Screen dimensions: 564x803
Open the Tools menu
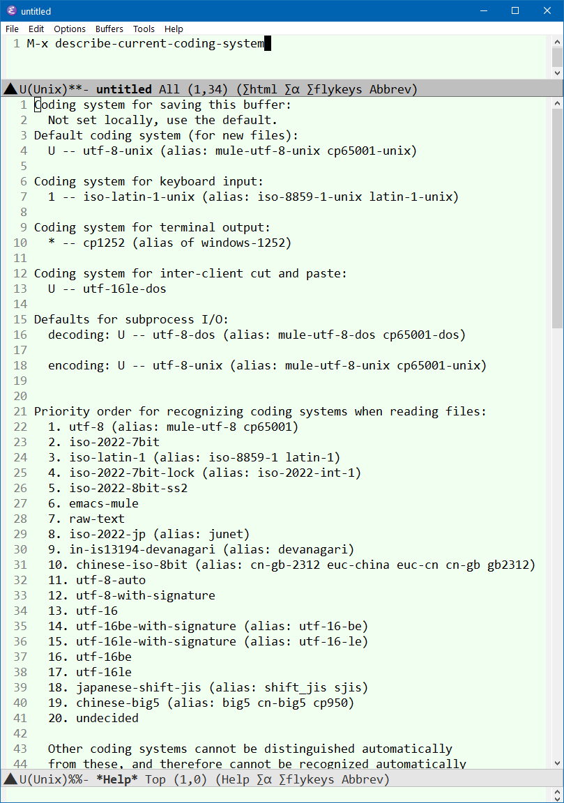click(x=144, y=29)
